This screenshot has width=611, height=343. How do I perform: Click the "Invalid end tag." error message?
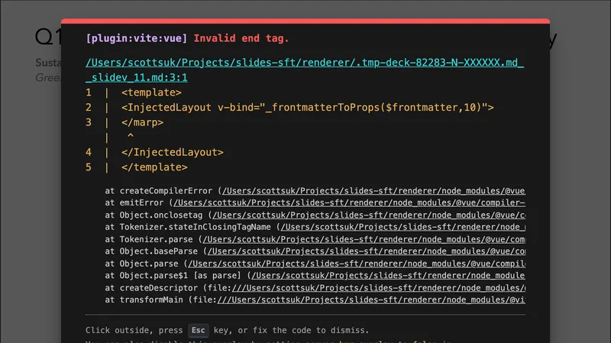[x=241, y=38]
